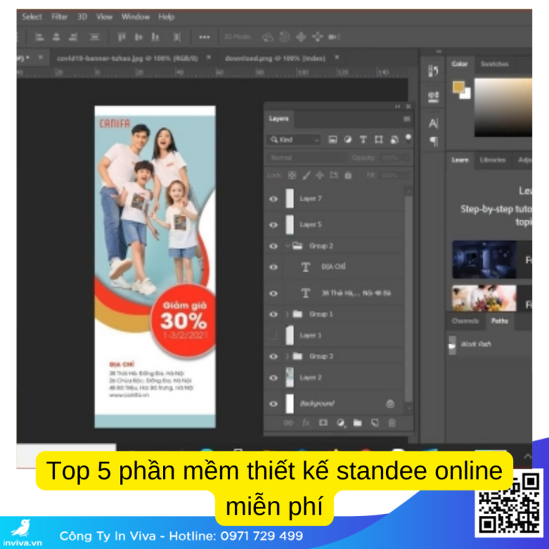Open the Opacity value dropdown
This screenshot has height=549, width=549.
click(406, 158)
